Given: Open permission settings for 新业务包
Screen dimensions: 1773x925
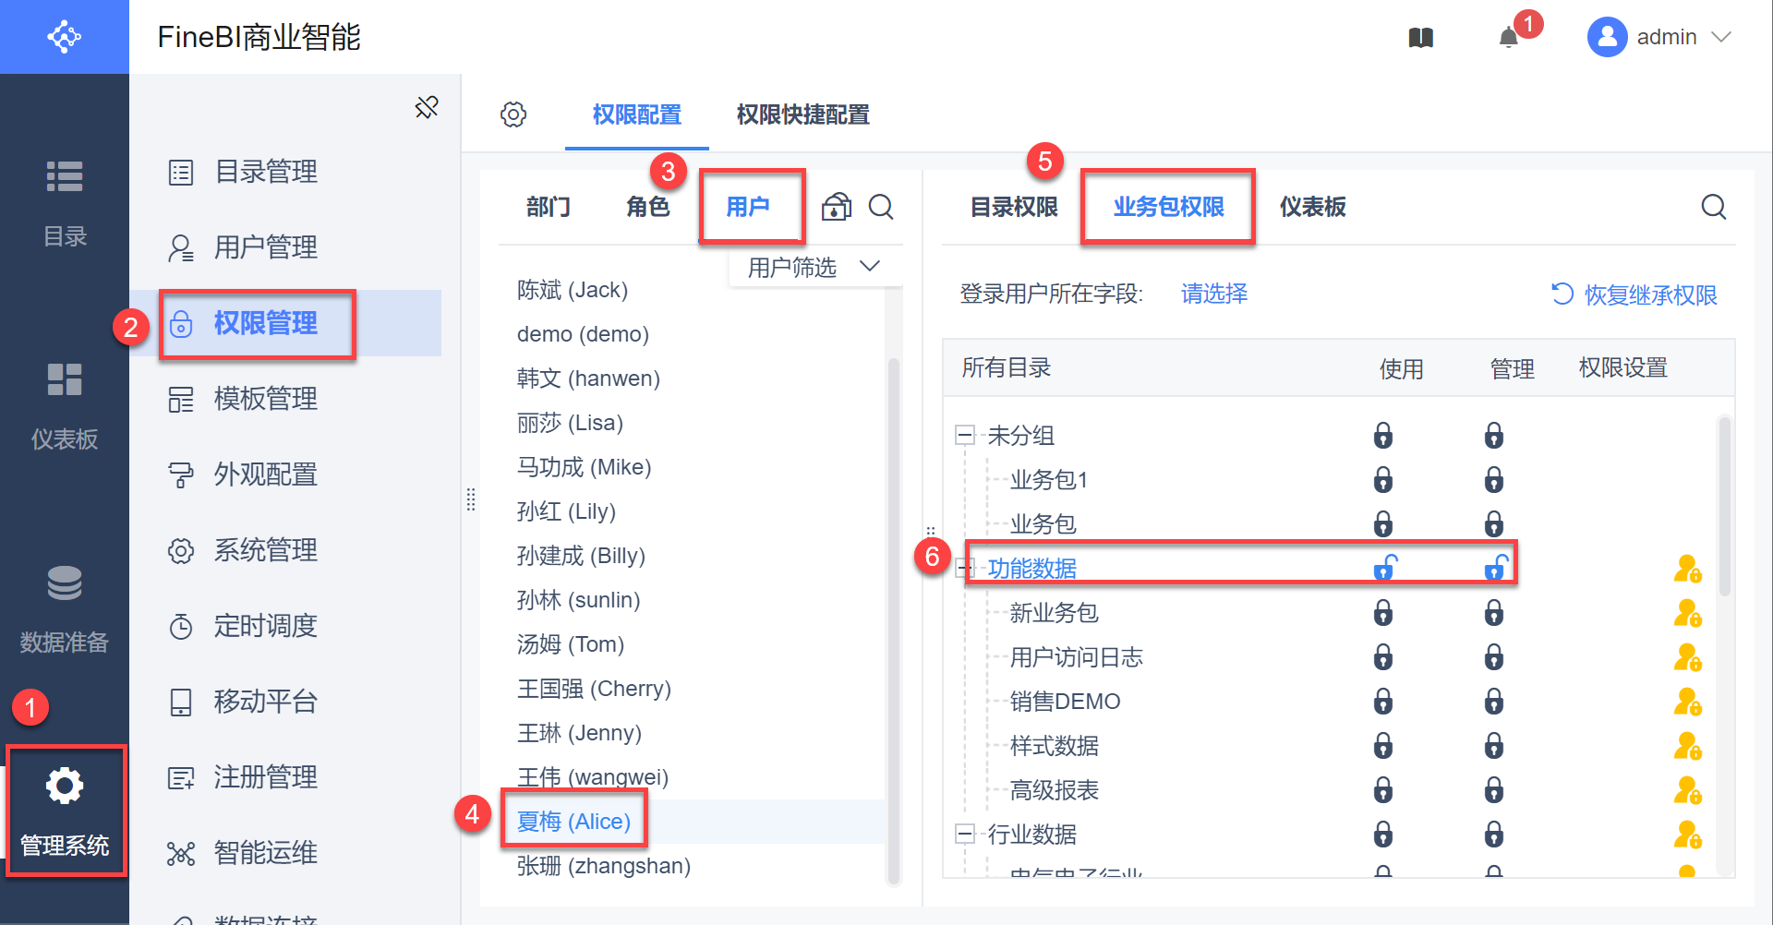Looking at the screenshot, I should coord(1687,613).
